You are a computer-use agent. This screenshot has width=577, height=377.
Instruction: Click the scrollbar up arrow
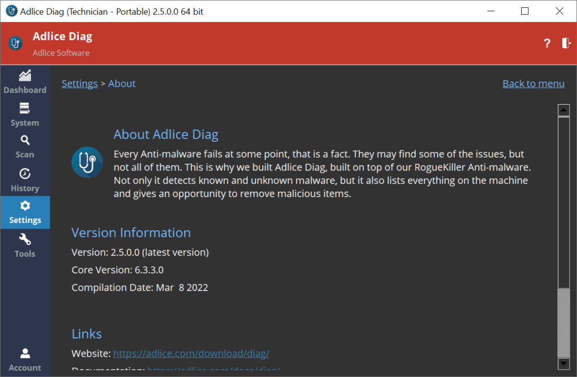pyautogui.click(x=563, y=110)
